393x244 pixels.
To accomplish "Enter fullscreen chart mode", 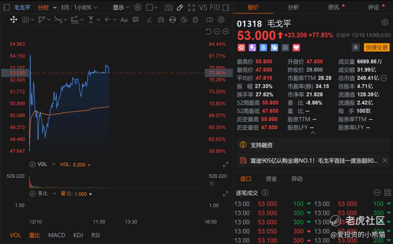I will [191, 8].
